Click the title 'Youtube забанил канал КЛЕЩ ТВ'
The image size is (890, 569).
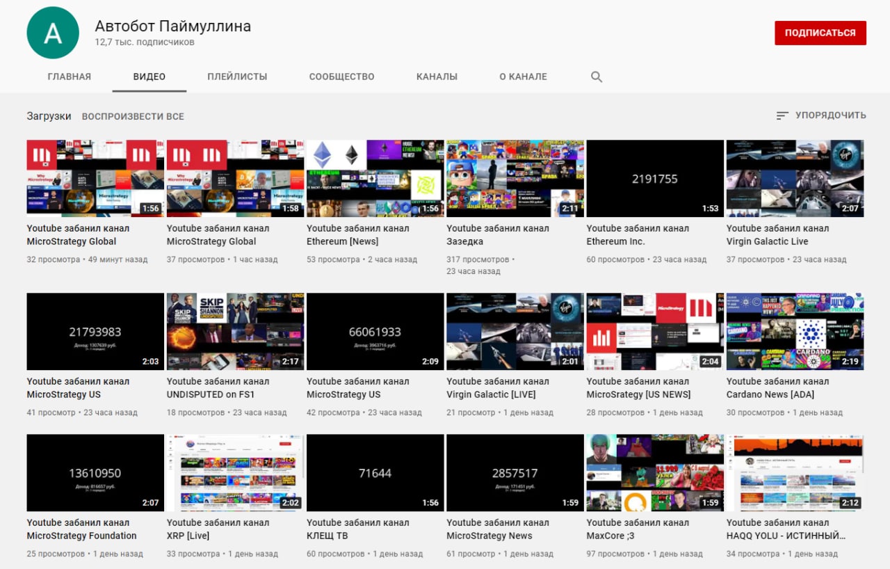point(358,529)
